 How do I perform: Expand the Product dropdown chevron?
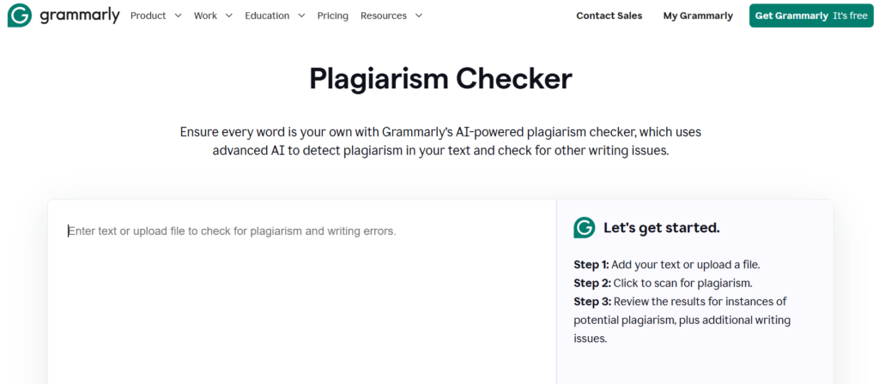pyautogui.click(x=179, y=15)
